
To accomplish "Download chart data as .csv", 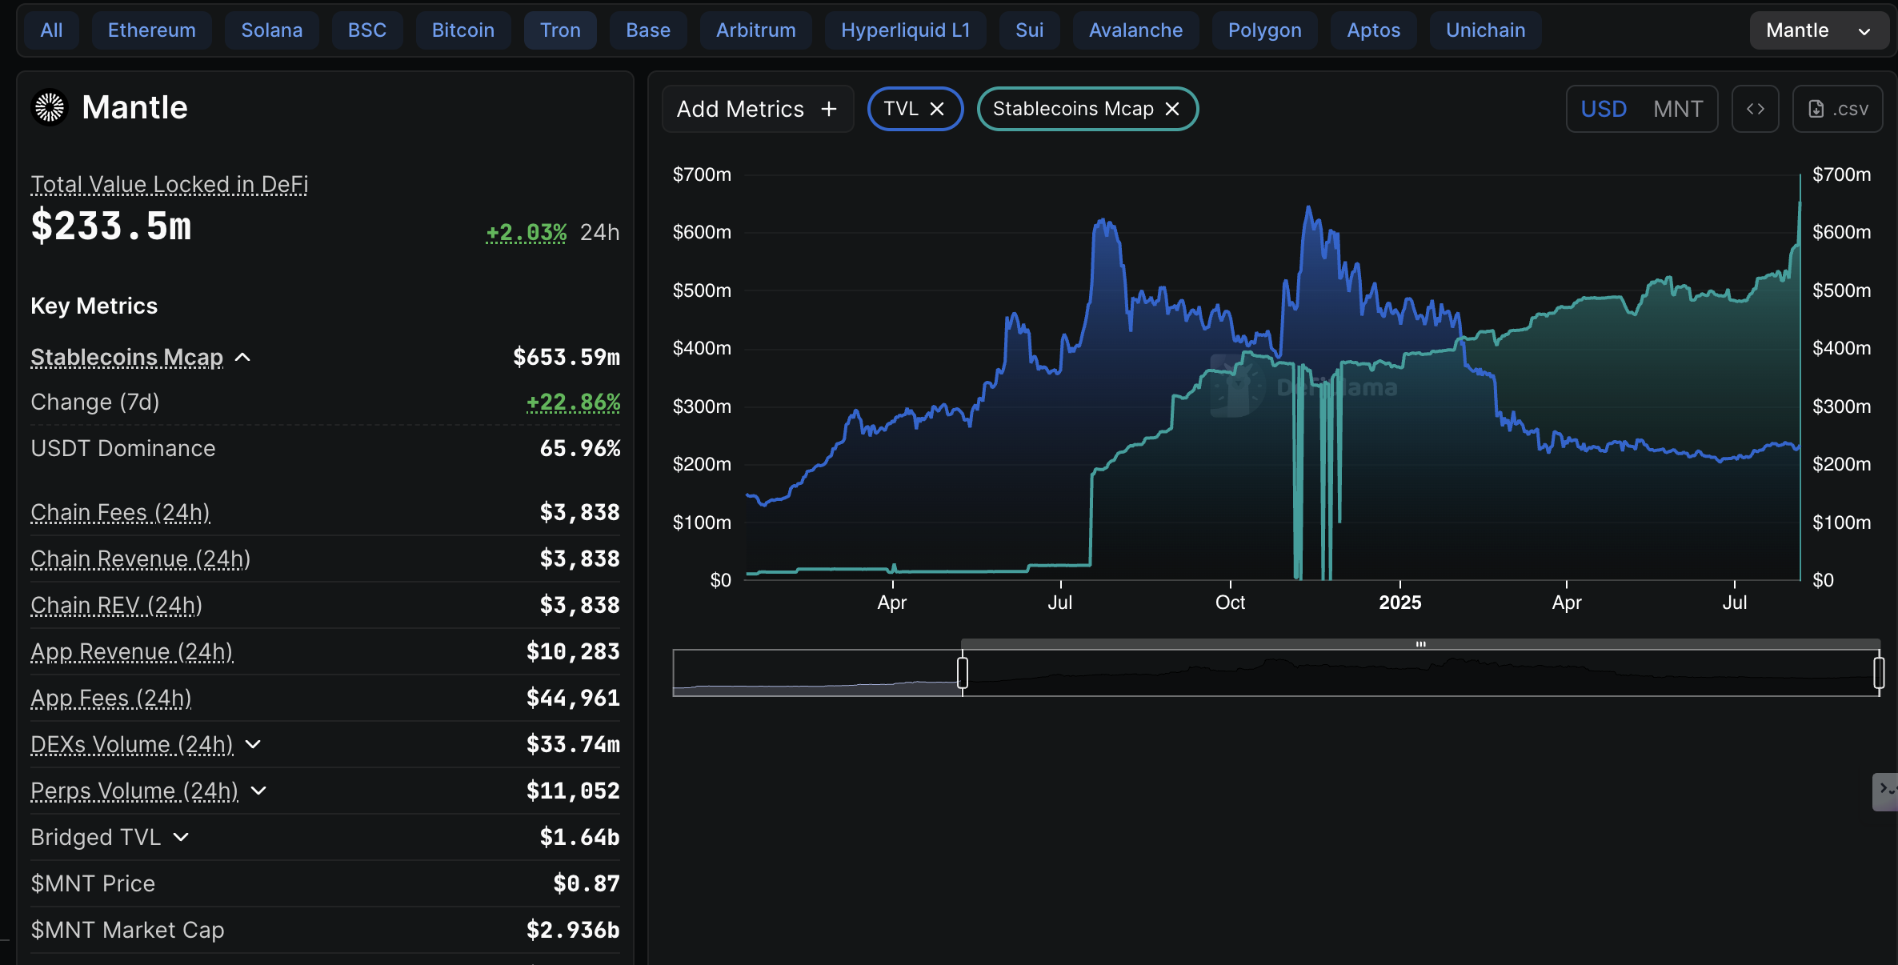I will (1838, 109).
